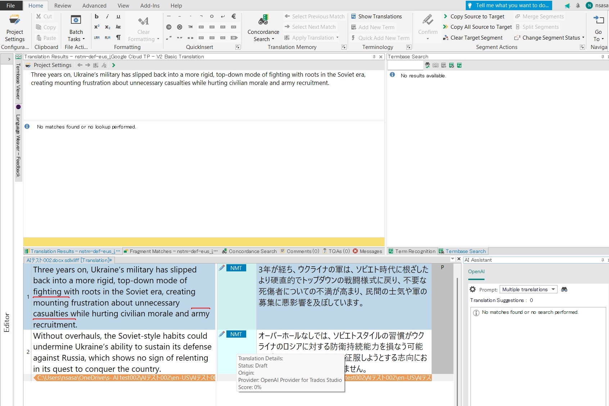The width and height of the screenshot is (609, 406).
Task: Click the pencil edit icon beside segment 1
Action: (x=221, y=268)
